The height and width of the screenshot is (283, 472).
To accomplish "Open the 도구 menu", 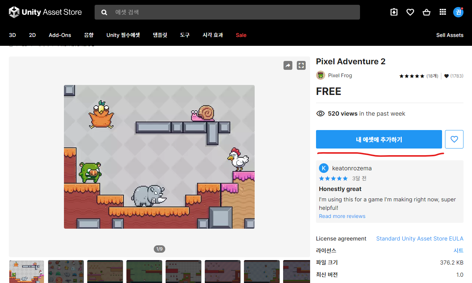I will click(x=185, y=35).
